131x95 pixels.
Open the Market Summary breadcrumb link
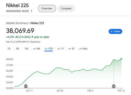[x=17, y=23]
